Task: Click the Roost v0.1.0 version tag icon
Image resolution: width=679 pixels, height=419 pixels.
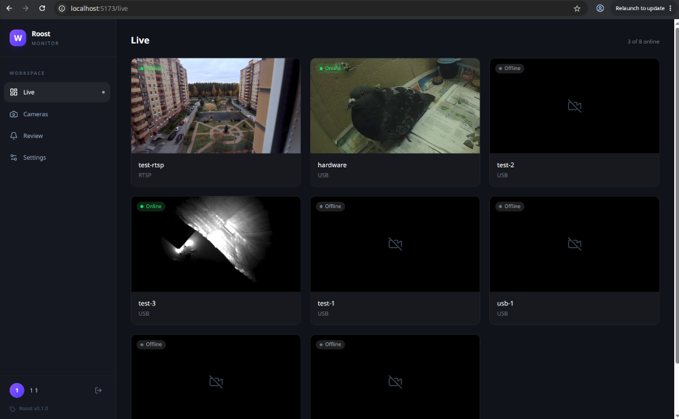Action: 12,409
